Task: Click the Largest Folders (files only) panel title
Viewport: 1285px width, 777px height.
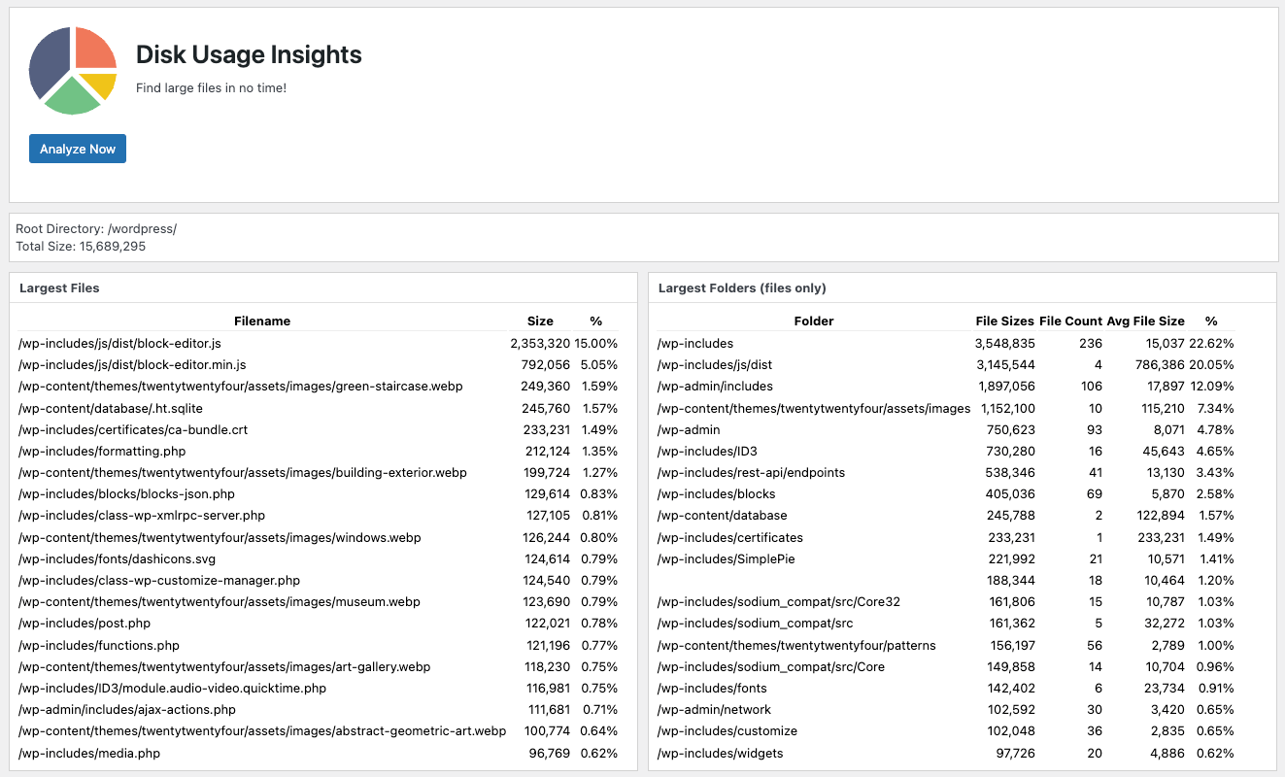Action: click(x=742, y=287)
